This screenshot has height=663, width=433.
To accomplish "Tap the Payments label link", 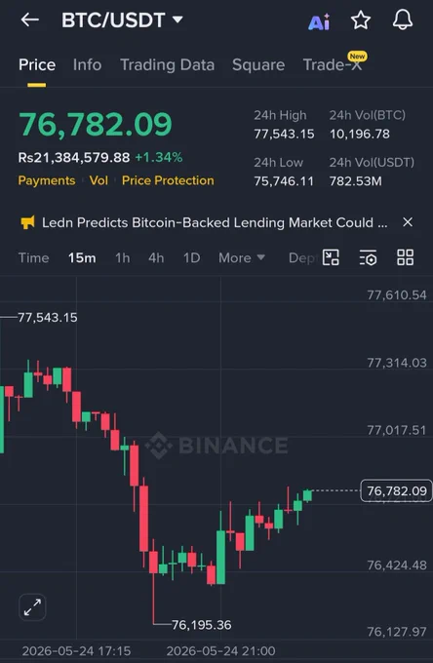I will 47,180.
